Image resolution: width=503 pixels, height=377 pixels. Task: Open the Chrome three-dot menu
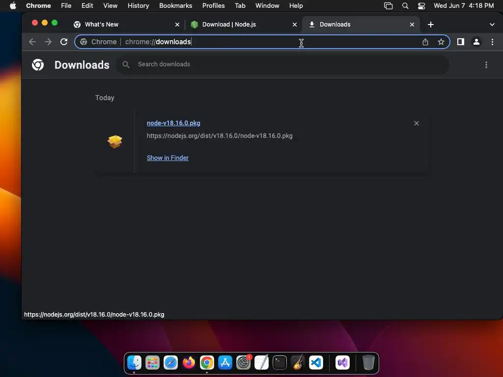tap(492, 42)
